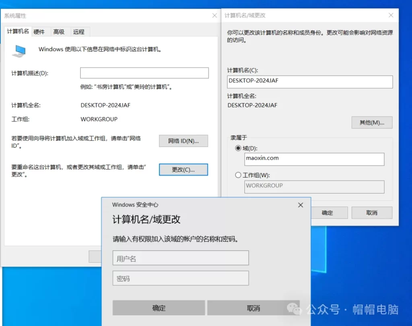The width and height of the screenshot is (412, 326).
Task: Click the 计算机描述(D) input field
Action: 144,73
